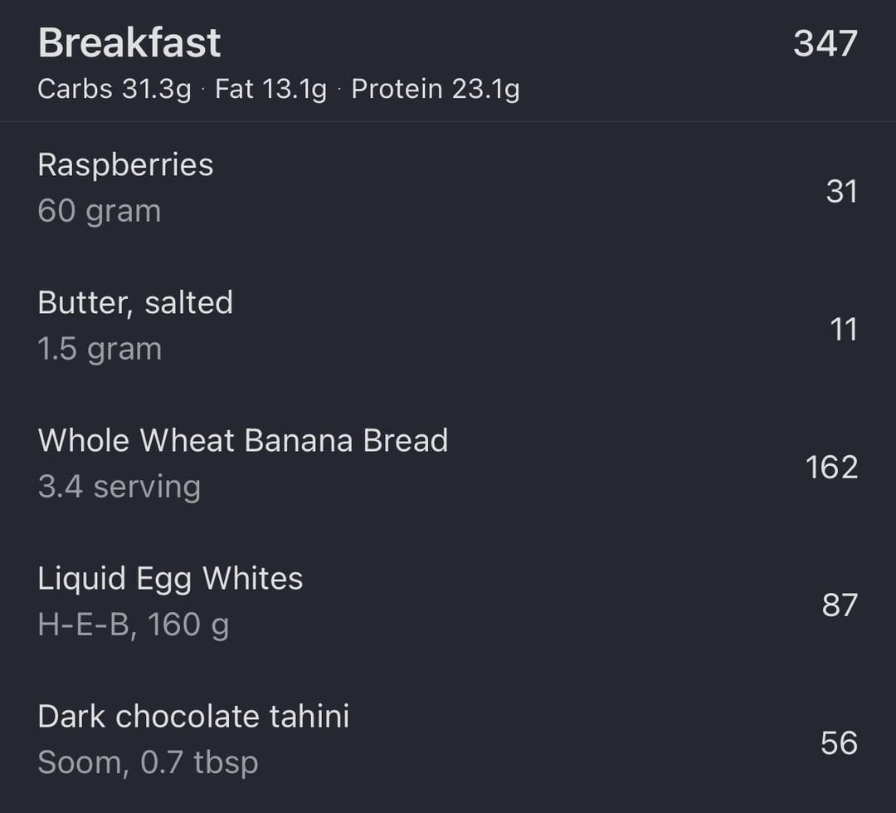Tap the 3.4 serving banana bread amount
The image size is (896, 813).
pyautogui.click(x=119, y=487)
